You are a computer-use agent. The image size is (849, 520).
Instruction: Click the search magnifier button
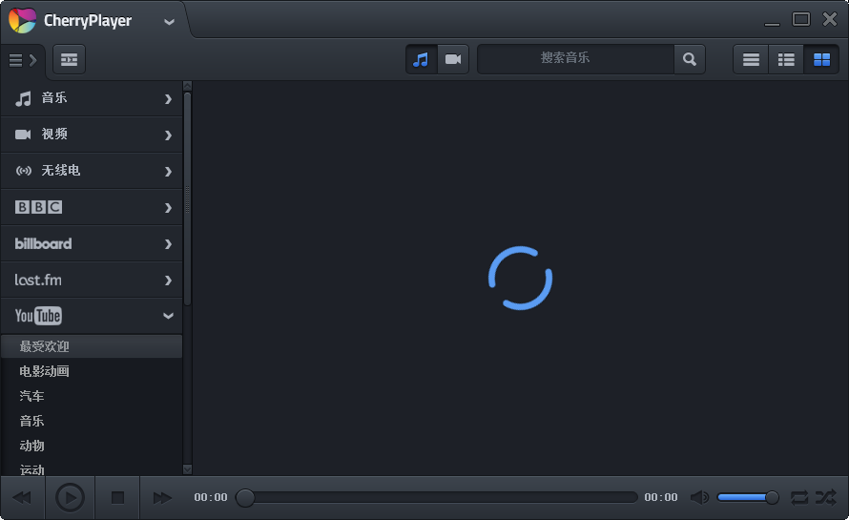[x=689, y=59]
